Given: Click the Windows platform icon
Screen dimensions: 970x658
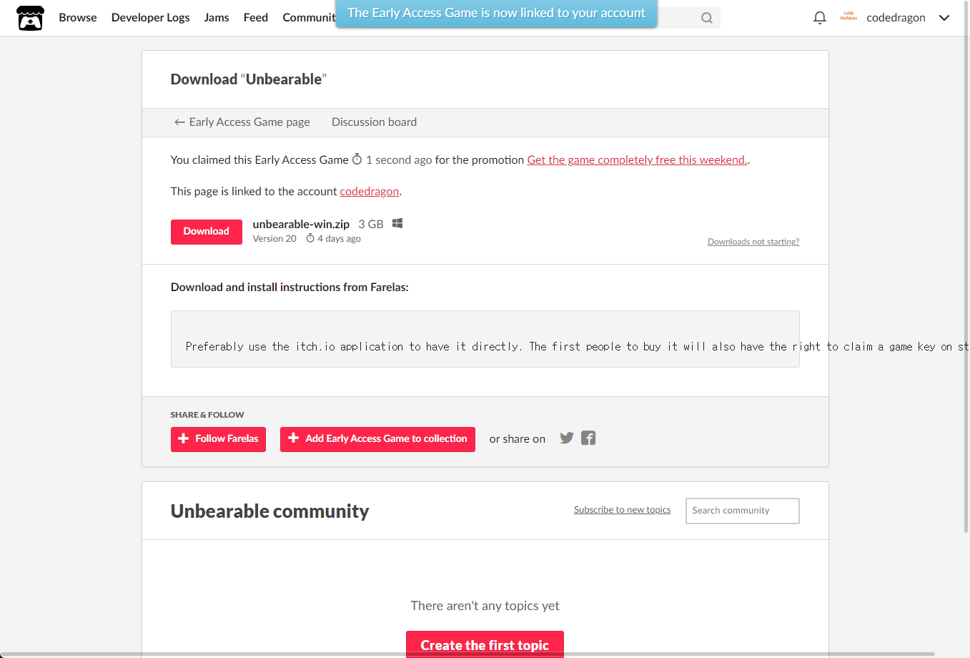Looking at the screenshot, I should [x=397, y=223].
